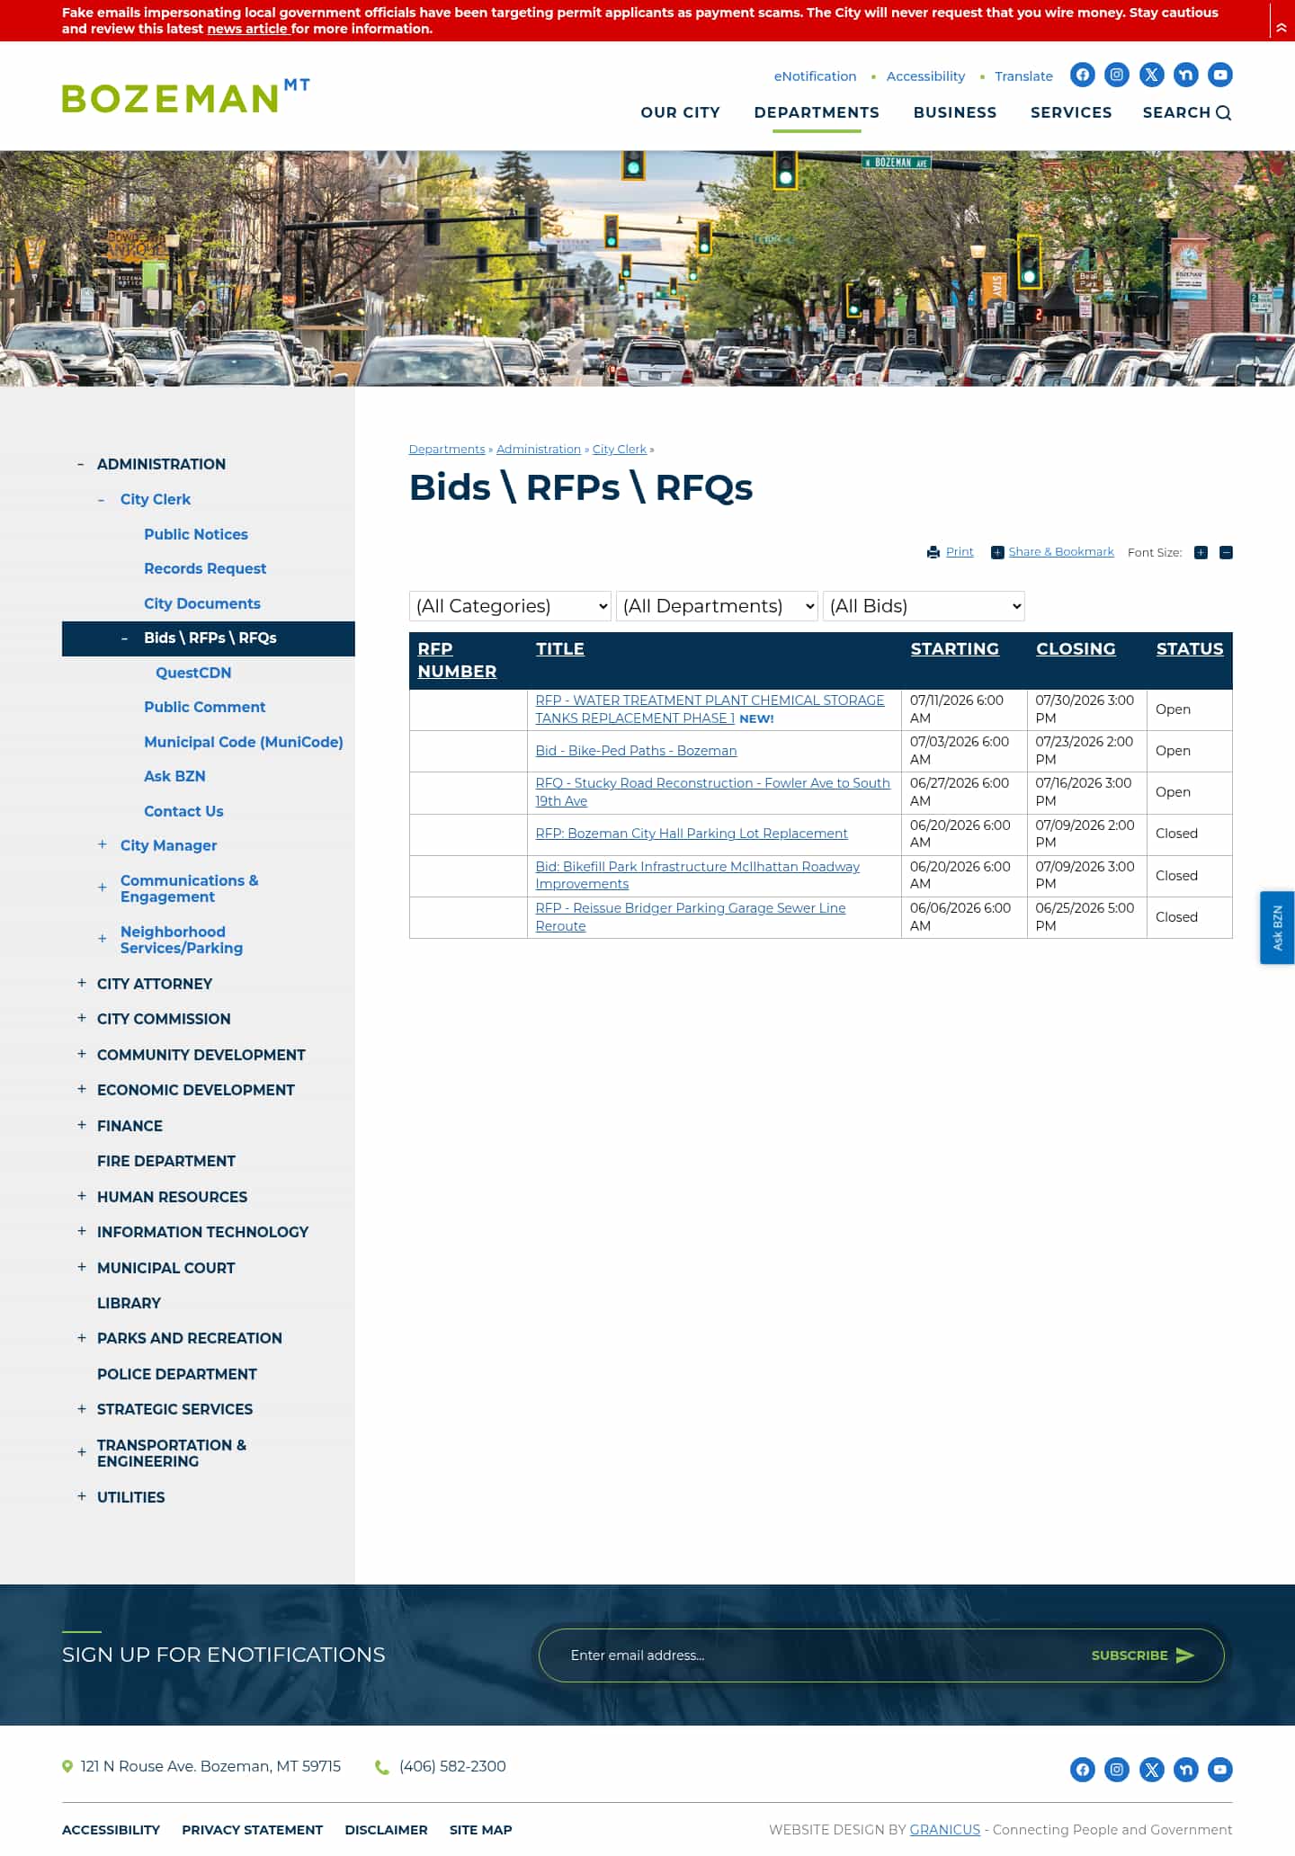Open the Business menu

tap(955, 112)
